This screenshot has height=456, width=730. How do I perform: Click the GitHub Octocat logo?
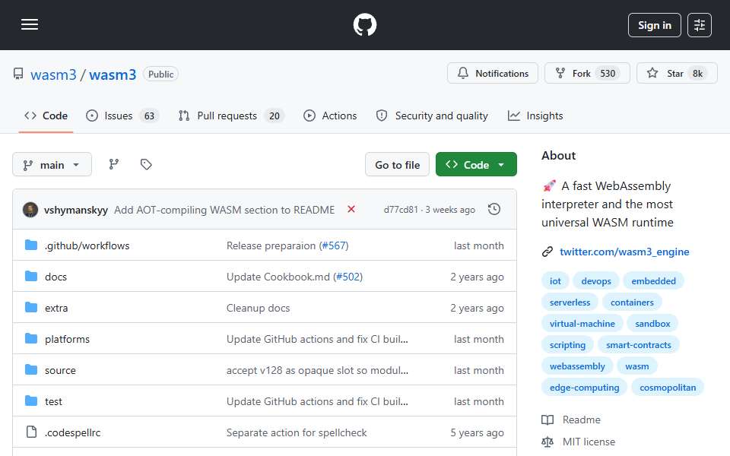click(x=364, y=24)
